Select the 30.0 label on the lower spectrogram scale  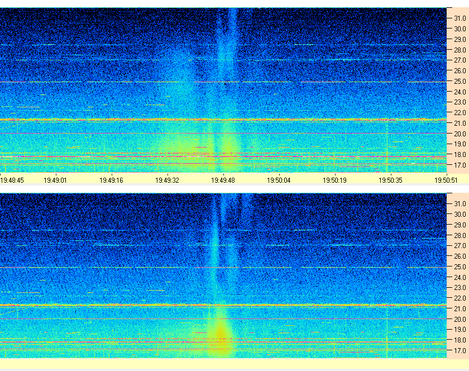click(460, 215)
